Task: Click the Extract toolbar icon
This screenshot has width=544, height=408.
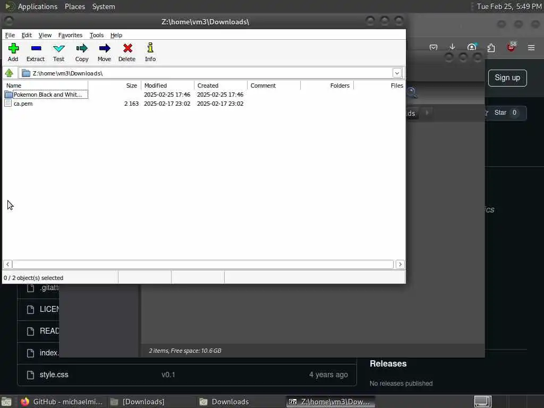Action: click(x=36, y=52)
